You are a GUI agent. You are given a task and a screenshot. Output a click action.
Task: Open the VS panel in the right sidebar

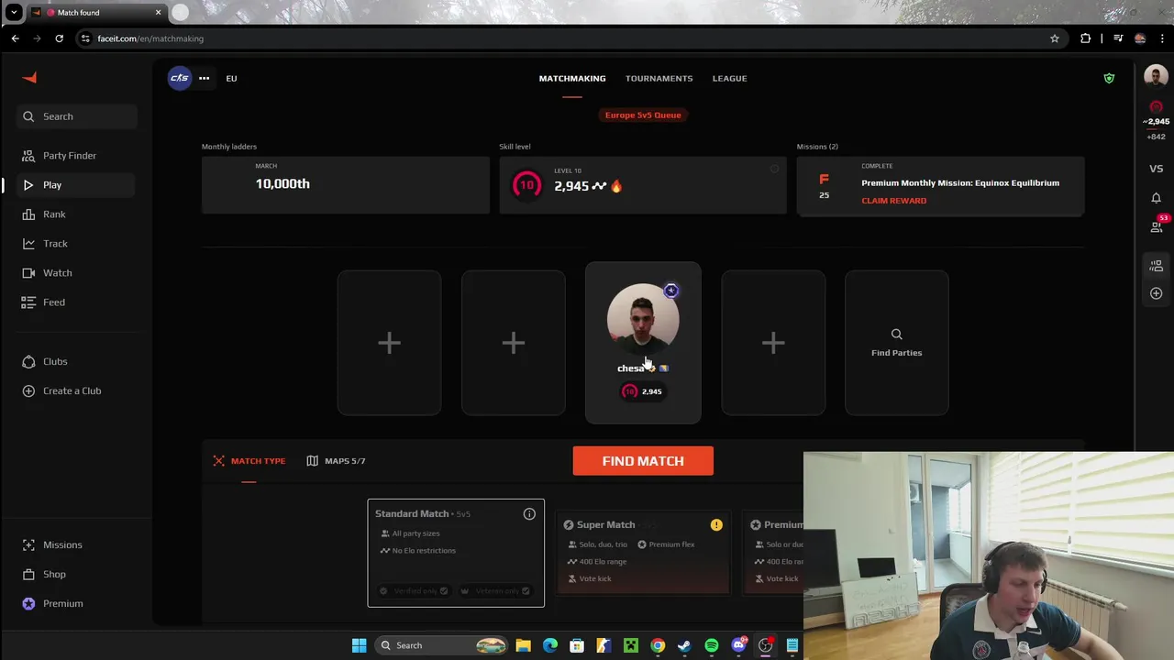pos(1156,169)
